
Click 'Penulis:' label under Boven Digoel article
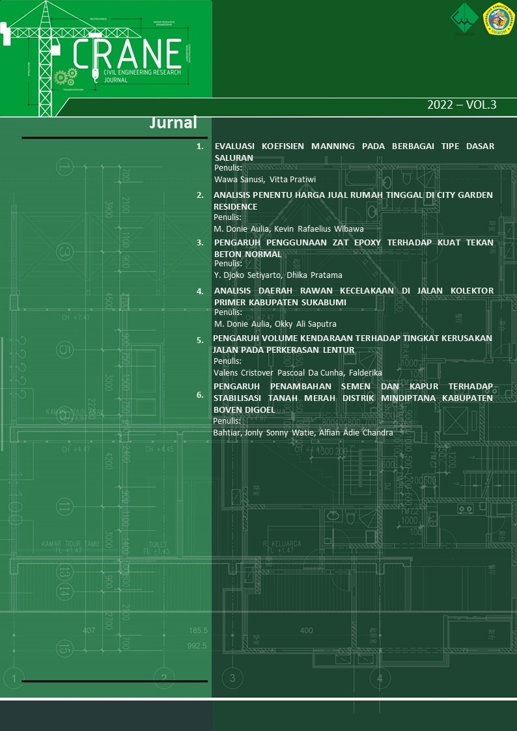click(x=227, y=421)
